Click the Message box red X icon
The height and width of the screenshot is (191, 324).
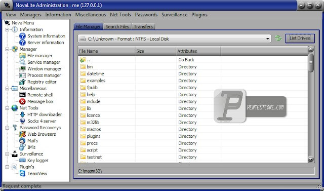click(x=22, y=101)
